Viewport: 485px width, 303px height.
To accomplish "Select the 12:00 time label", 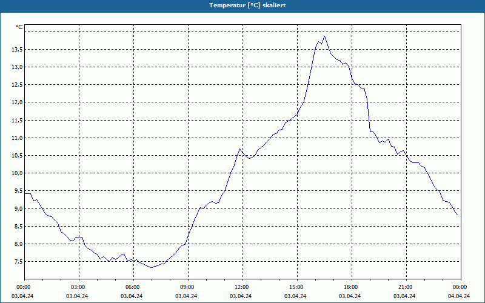I will pos(242,287).
